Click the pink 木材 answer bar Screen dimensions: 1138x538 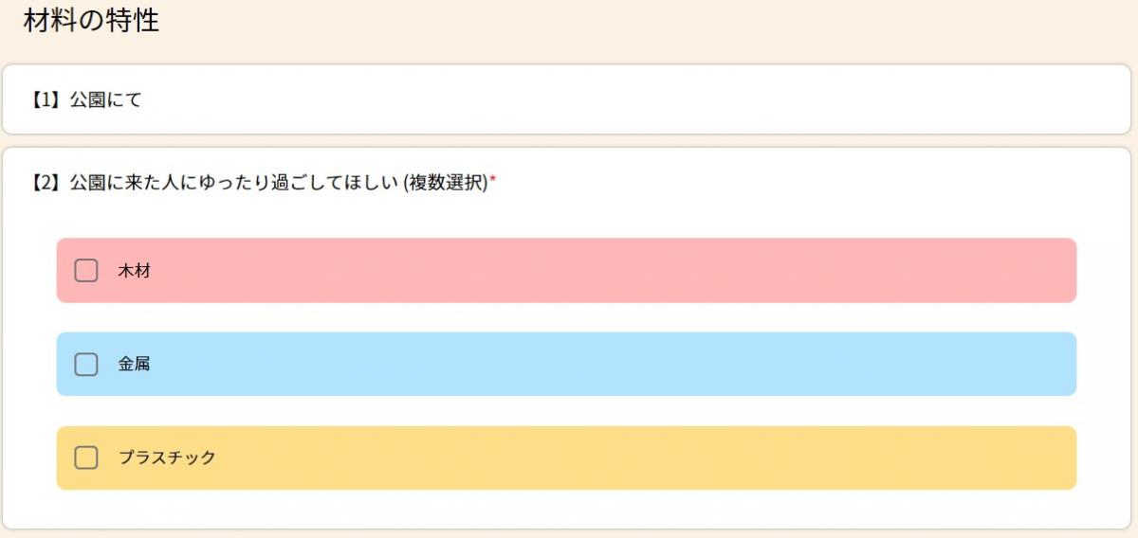click(566, 271)
